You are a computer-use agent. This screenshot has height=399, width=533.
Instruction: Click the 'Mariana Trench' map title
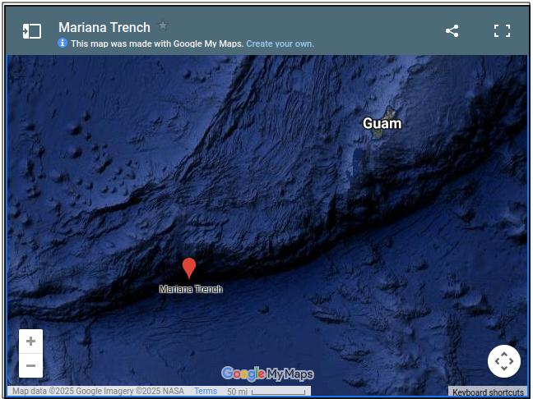pyautogui.click(x=104, y=27)
